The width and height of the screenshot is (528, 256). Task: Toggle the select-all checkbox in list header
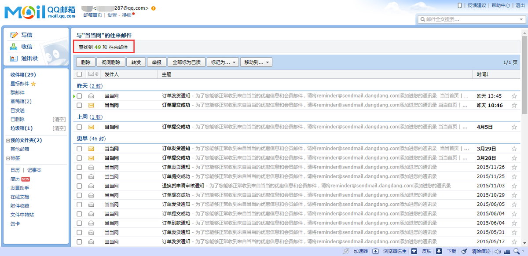pyautogui.click(x=79, y=74)
